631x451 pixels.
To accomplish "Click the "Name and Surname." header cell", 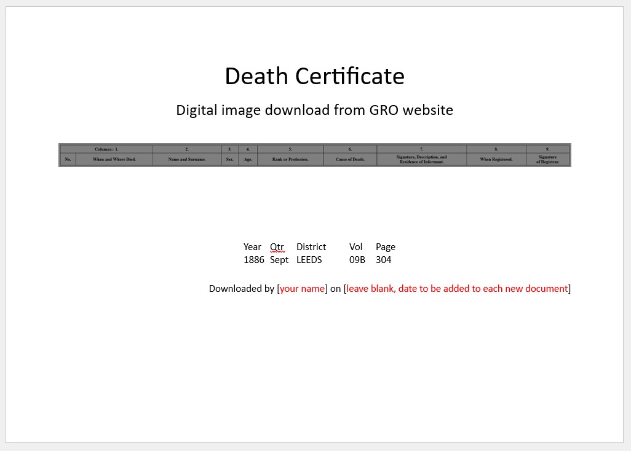I will click(x=187, y=160).
